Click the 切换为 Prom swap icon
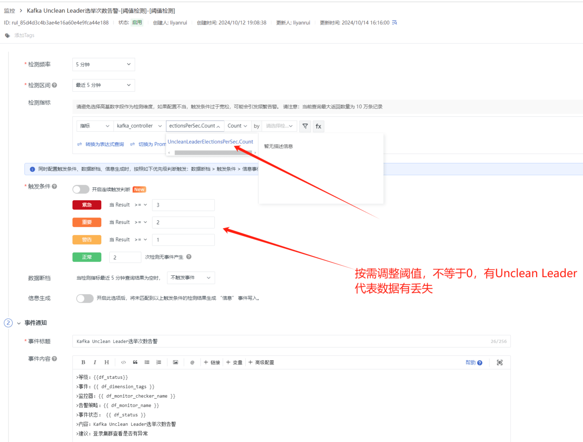 pyautogui.click(x=133, y=144)
